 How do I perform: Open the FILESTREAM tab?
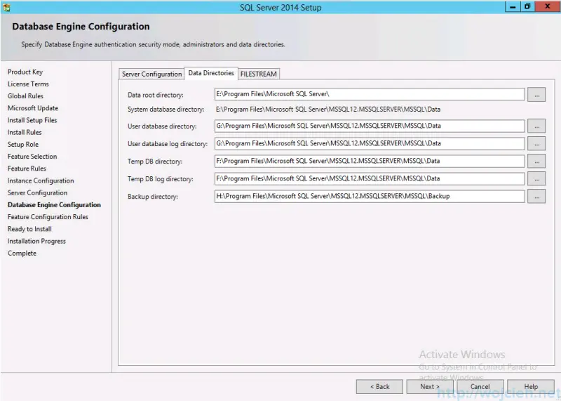click(x=258, y=74)
